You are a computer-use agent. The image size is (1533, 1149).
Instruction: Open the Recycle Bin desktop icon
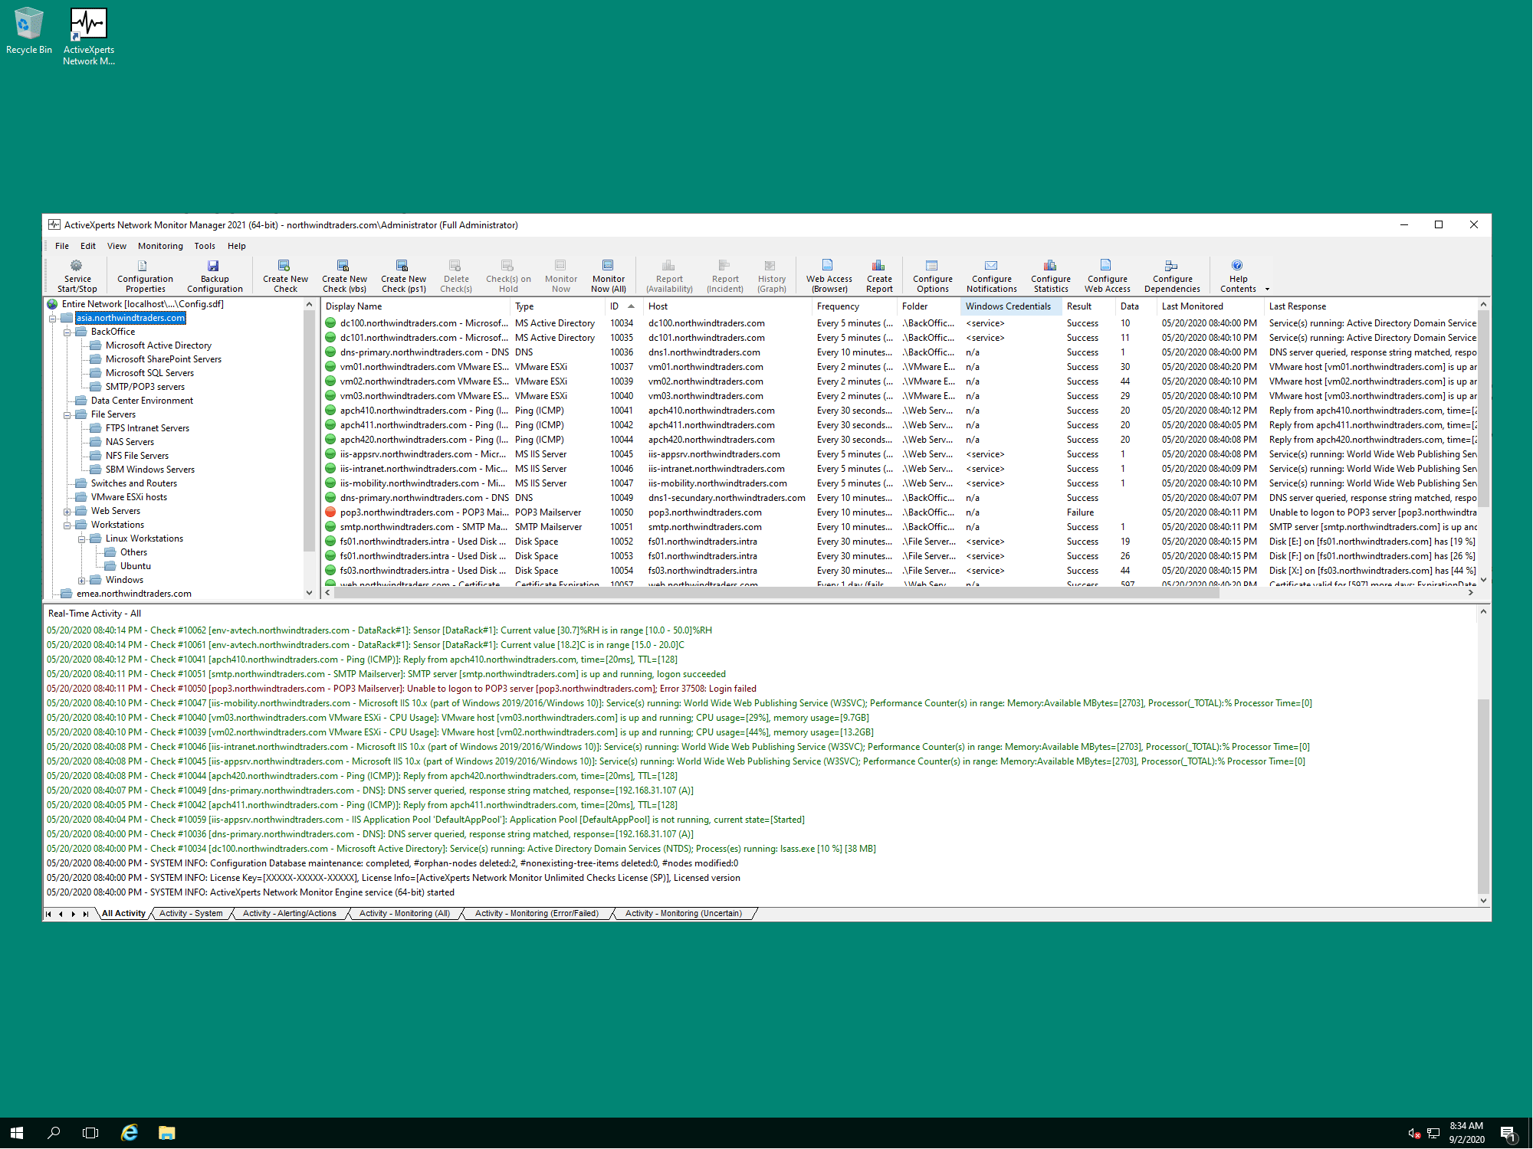pos(29,31)
